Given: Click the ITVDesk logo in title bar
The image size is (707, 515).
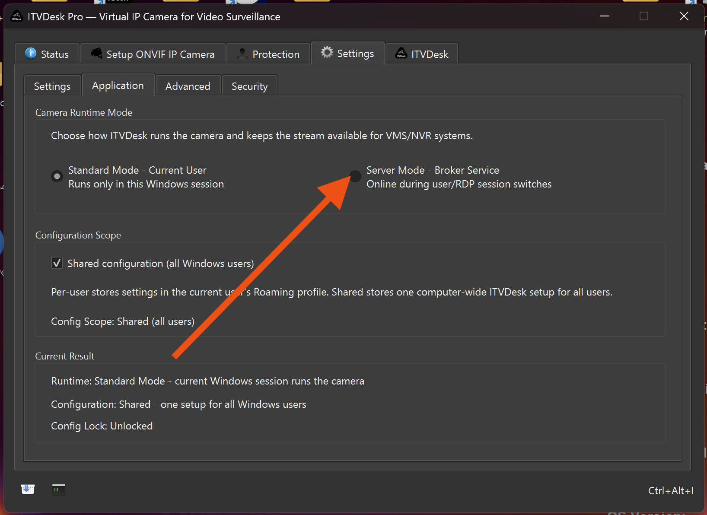Looking at the screenshot, I should point(16,16).
